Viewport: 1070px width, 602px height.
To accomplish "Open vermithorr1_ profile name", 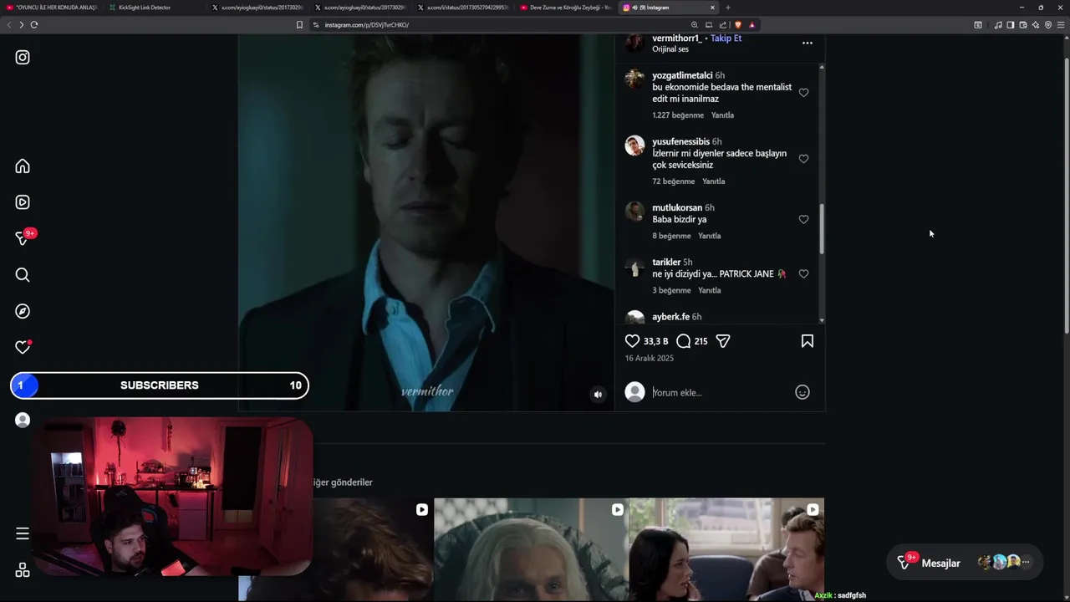I will click(x=676, y=38).
